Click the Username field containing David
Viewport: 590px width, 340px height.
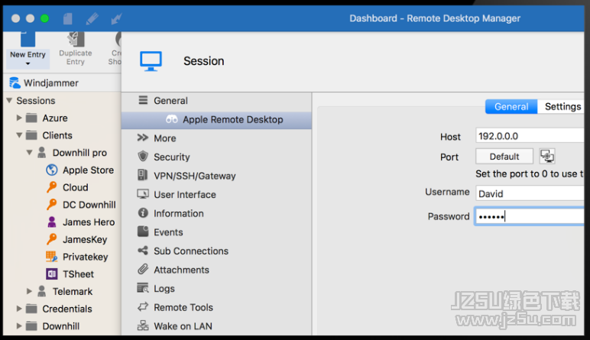[530, 193]
